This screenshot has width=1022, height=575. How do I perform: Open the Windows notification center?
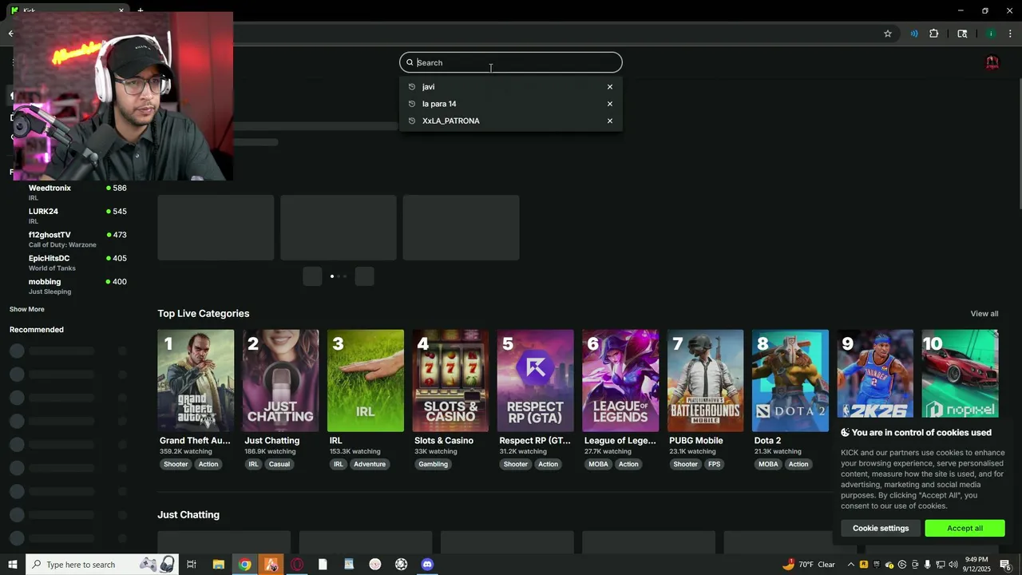coord(1005,565)
